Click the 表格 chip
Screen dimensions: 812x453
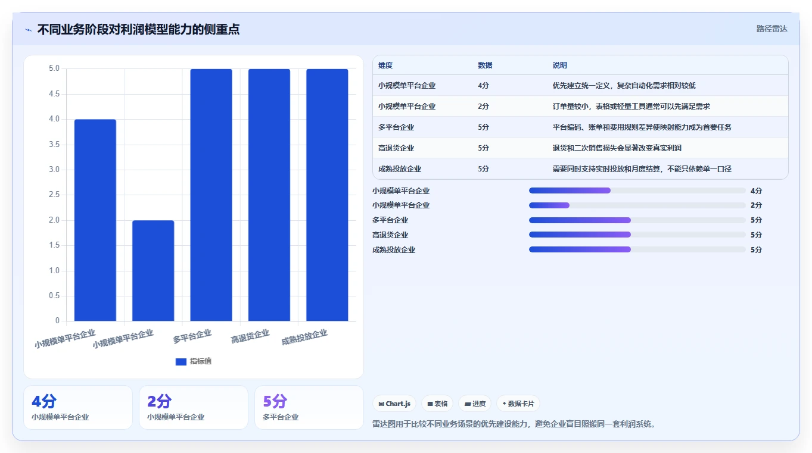click(437, 404)
